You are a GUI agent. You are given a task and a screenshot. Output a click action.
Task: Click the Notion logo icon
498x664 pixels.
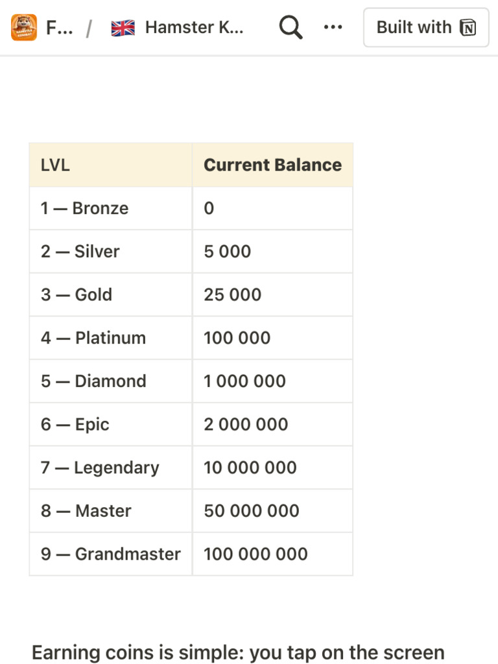click(x=468, y=27)
